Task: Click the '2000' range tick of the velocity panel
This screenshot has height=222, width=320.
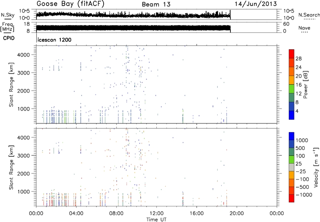Action: (x=24, y=174)
